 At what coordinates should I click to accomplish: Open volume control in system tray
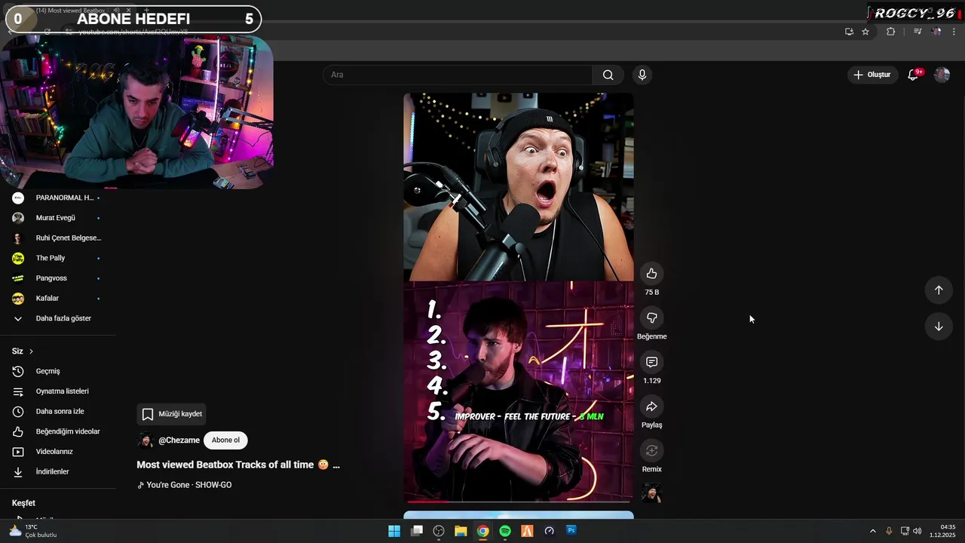[x=917, y=531]
